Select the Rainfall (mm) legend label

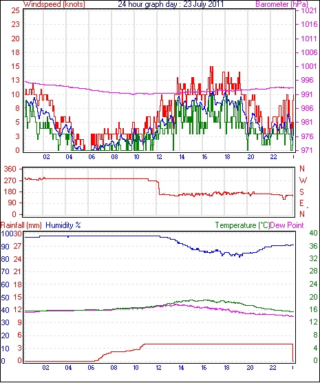21,225
